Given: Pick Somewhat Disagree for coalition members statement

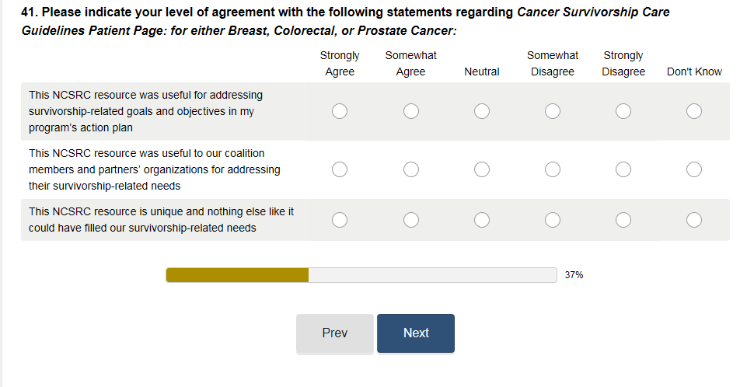Looking at the screenshot, I should point(553,169).
